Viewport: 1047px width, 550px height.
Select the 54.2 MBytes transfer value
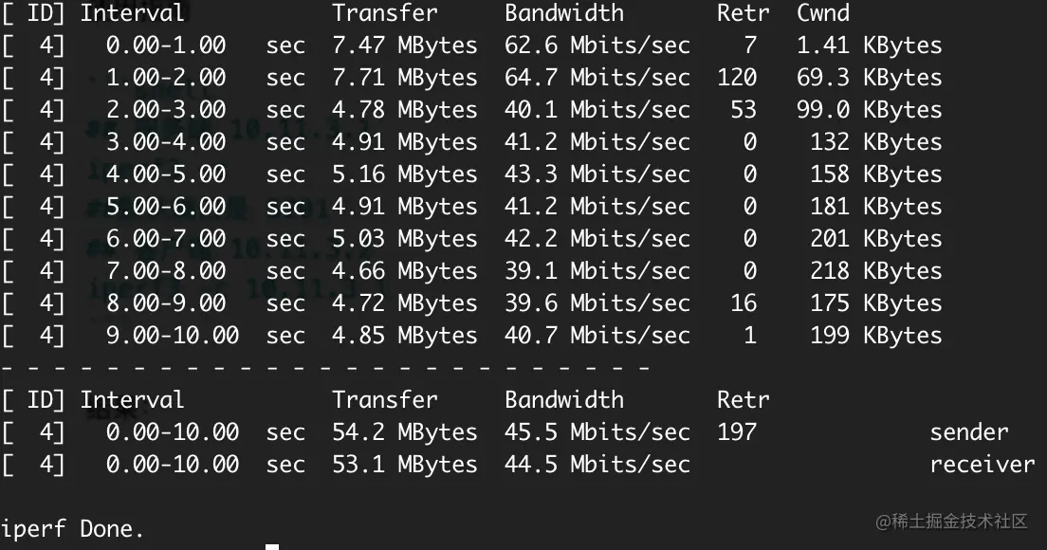404,432
